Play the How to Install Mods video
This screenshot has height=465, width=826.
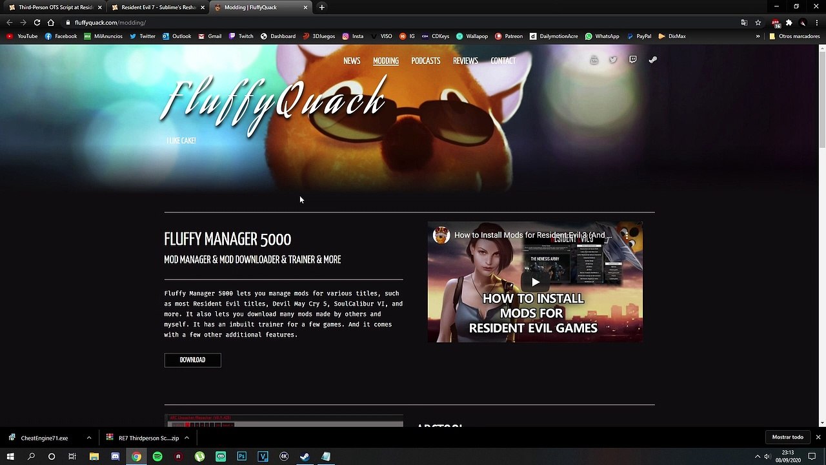(x=535, y=282)
